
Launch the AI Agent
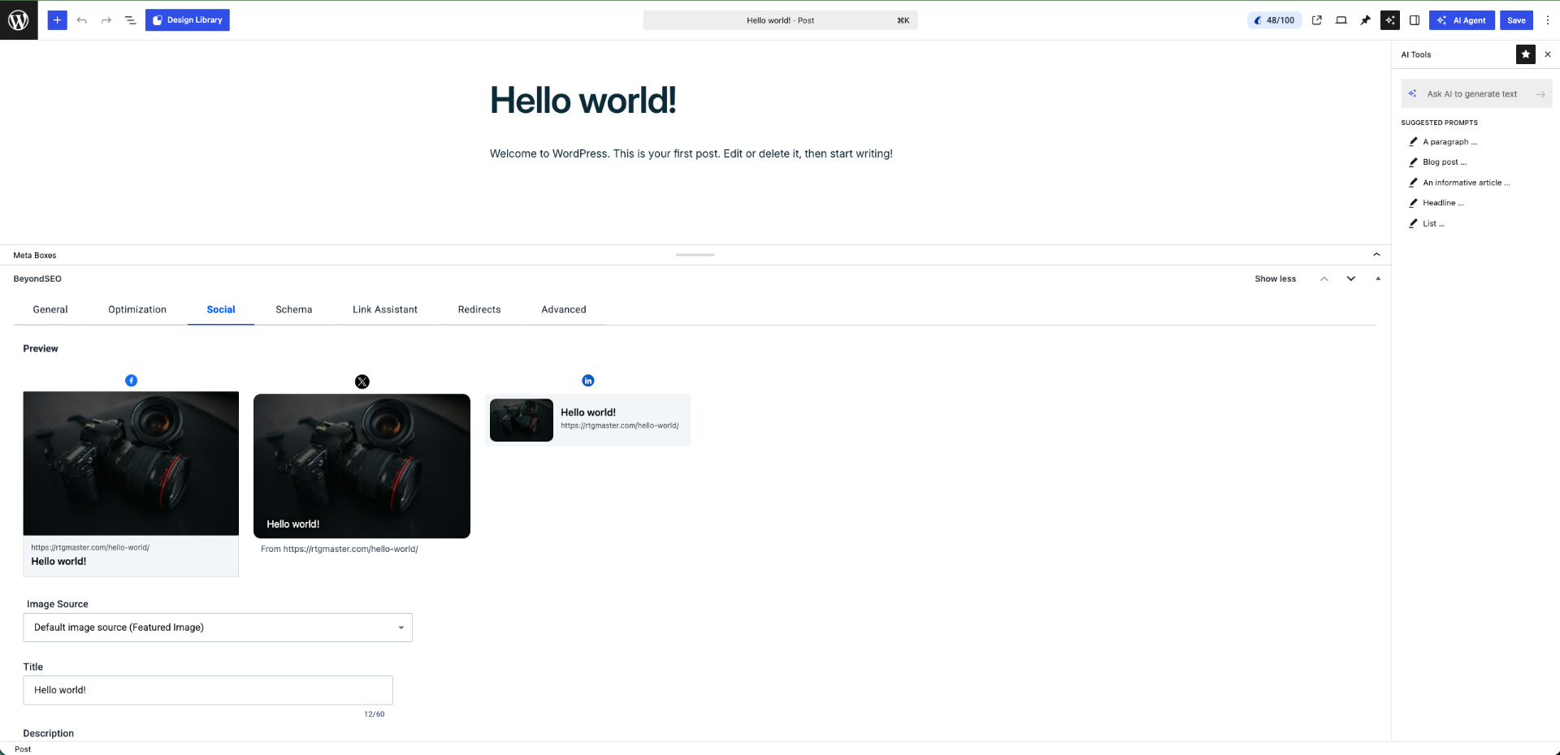tap(1462, 20)
